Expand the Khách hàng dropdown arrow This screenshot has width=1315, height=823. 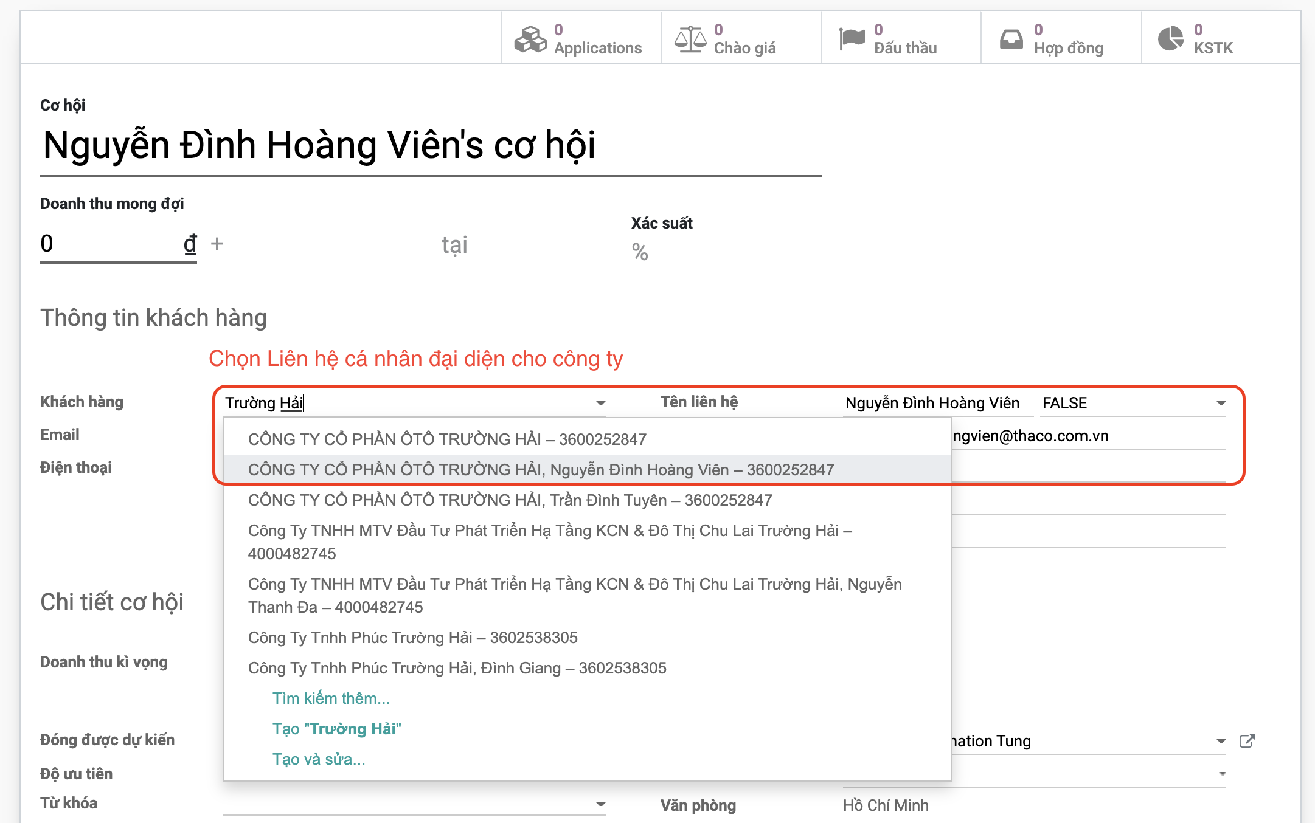point(600,403)
